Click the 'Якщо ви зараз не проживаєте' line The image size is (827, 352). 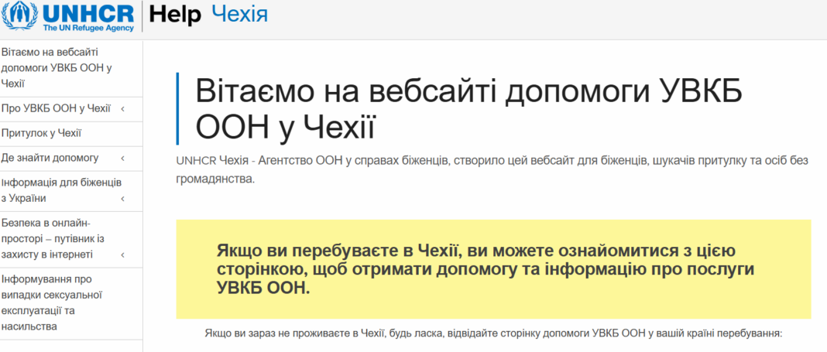tap(492, 333)
